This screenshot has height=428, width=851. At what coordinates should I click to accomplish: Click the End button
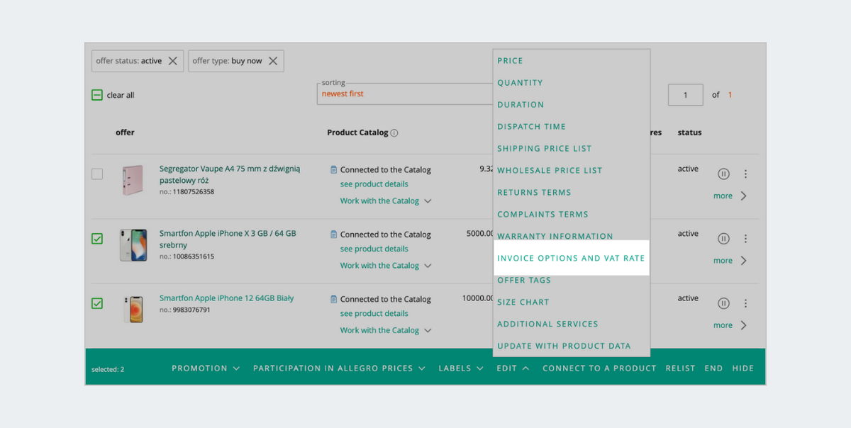(713, 368)
